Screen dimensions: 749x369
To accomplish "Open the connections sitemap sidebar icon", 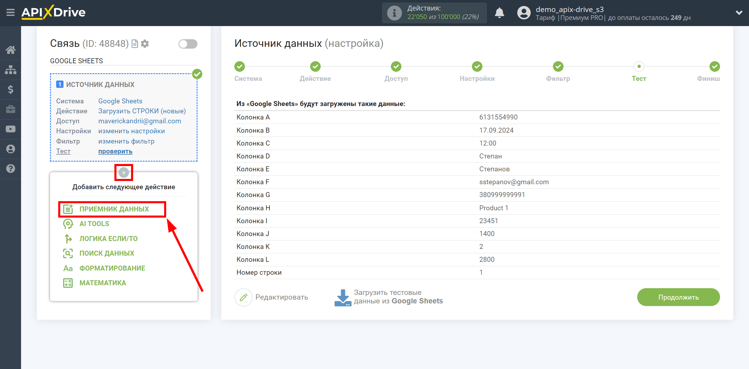I will 11,70.
